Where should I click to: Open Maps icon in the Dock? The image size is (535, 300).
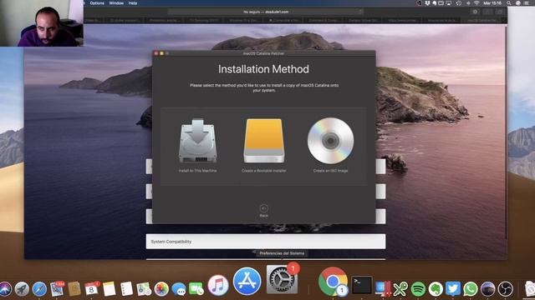click(144, 289)
